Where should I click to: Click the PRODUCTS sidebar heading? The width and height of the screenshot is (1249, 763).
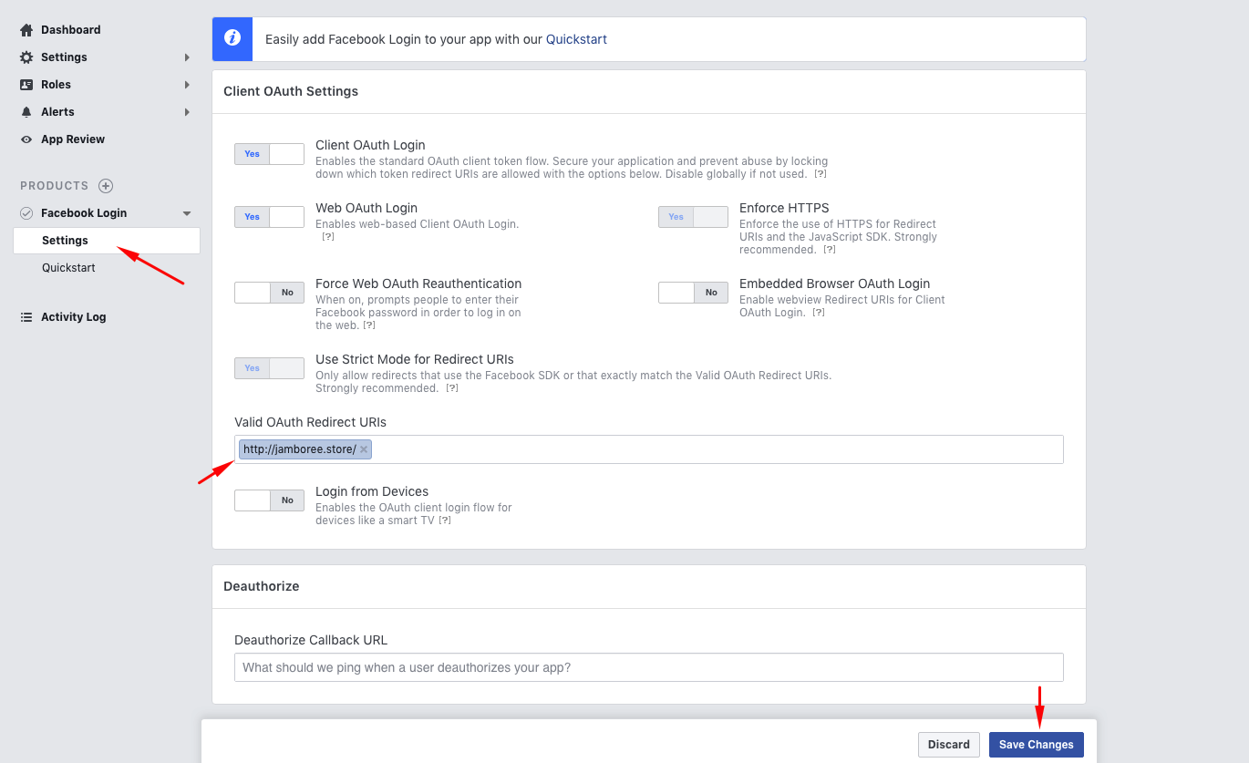(55, 186)
